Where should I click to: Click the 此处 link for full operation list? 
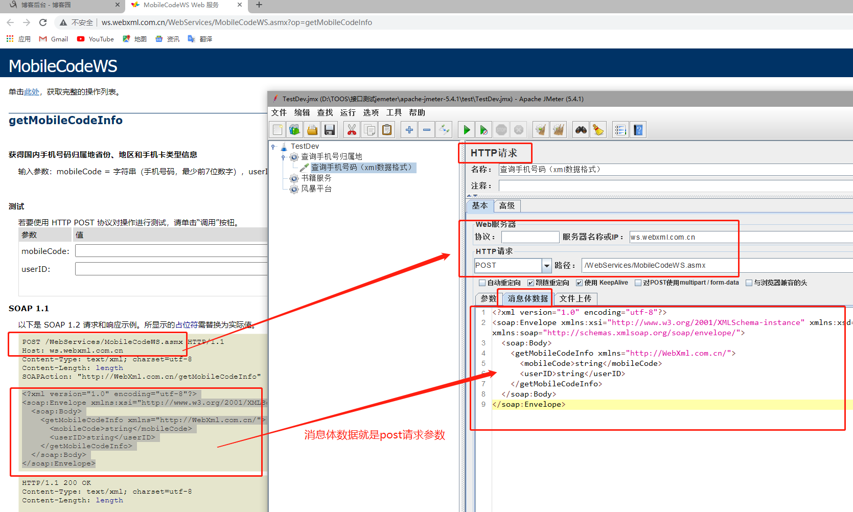[x=32, y=92]
